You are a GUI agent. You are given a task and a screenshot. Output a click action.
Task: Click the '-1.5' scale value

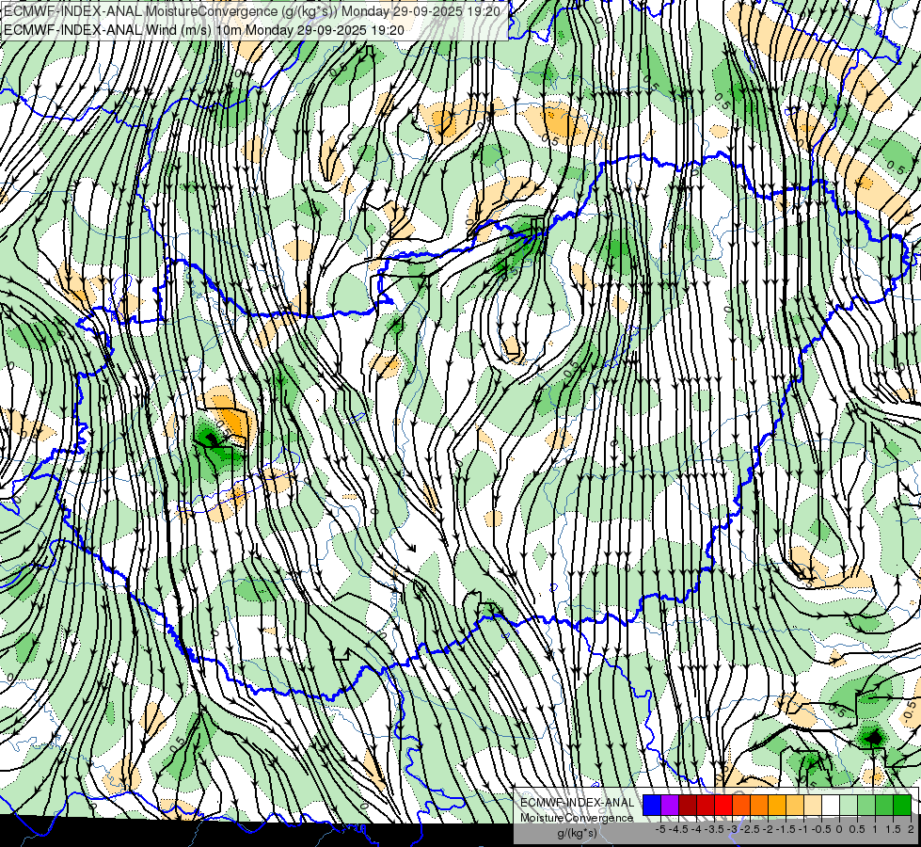pos(786,829)
